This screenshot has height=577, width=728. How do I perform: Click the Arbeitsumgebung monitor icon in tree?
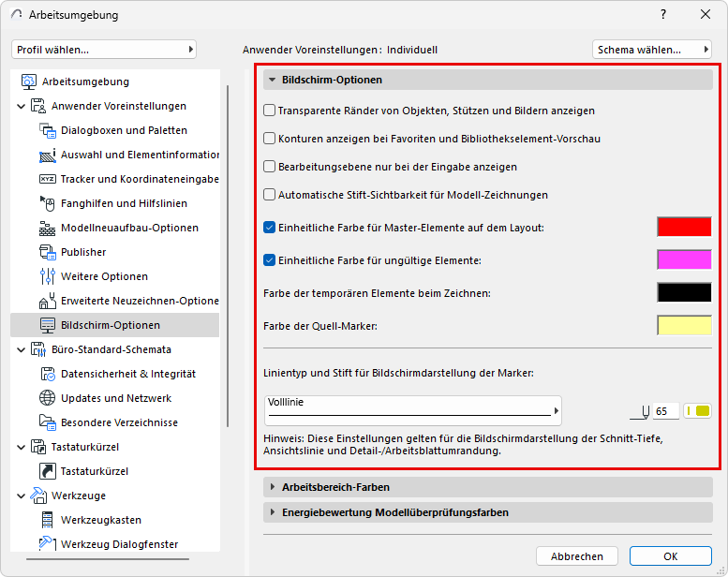tap(29, 81)
